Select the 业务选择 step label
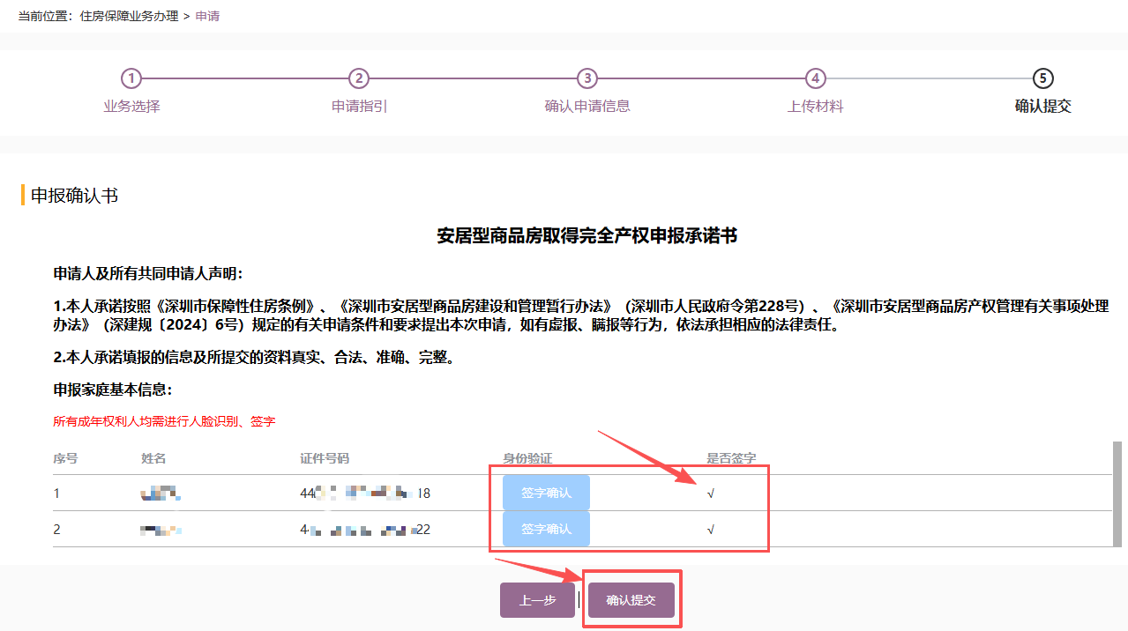1128x631 pixels. point(131,107)
